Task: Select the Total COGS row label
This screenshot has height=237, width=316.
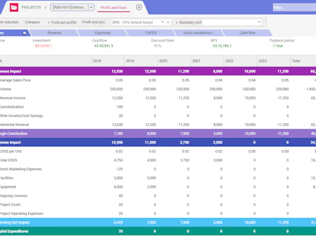Action: (x=8, y=160)
